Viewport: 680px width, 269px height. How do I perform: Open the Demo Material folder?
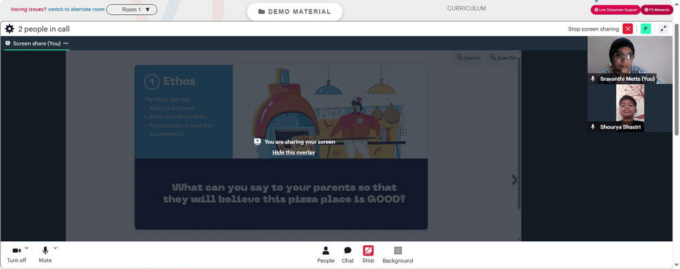294,12
